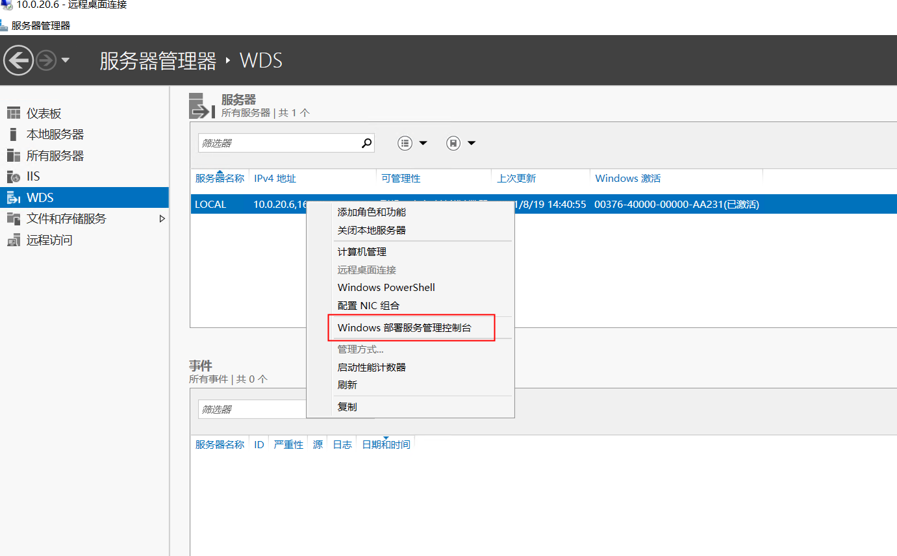Image resolution: width=897 pixels, height=556 pixels.
Task: Choose 配置 NIC 组合 from context menu
Action: (x=368, y=306)
